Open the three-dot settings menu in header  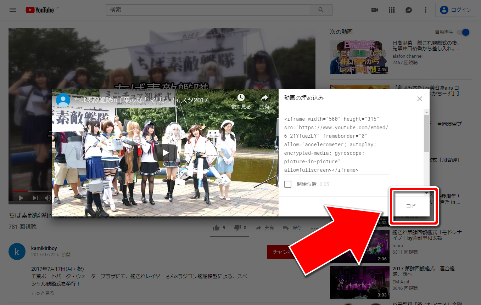(426, 10)
